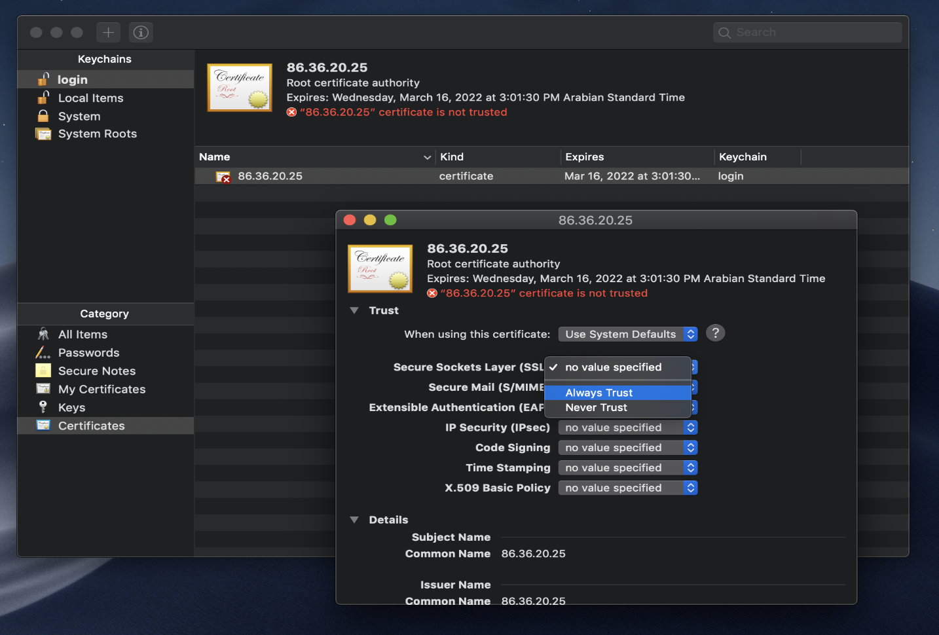Click the 'certificate' kind cell in the list
This screenshot has width=939, height=635.
tap(466, 176)
